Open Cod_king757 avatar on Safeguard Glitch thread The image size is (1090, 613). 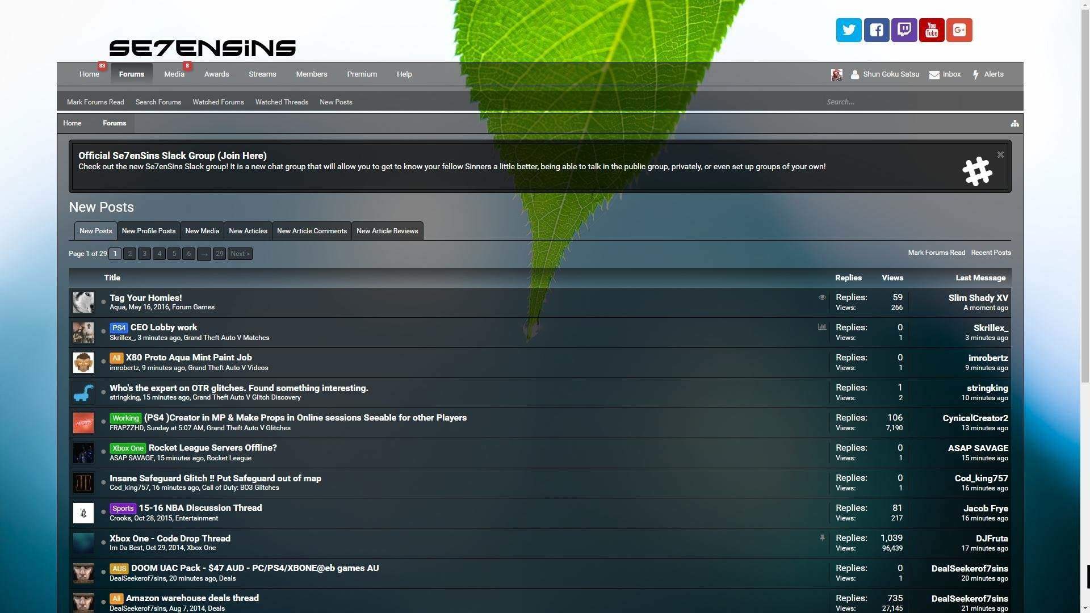pos(83,483)
